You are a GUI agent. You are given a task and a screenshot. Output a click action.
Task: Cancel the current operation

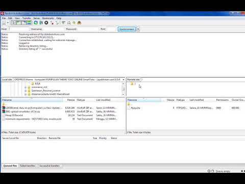(x=46, y=22)
